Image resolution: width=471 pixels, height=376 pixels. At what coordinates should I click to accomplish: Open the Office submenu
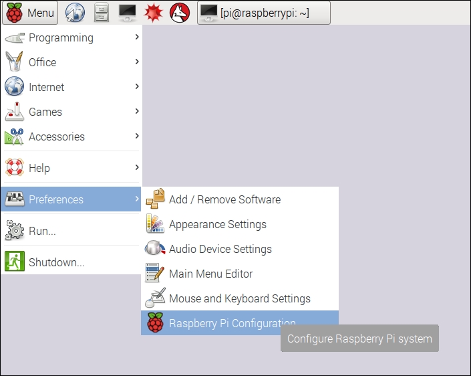71,62
